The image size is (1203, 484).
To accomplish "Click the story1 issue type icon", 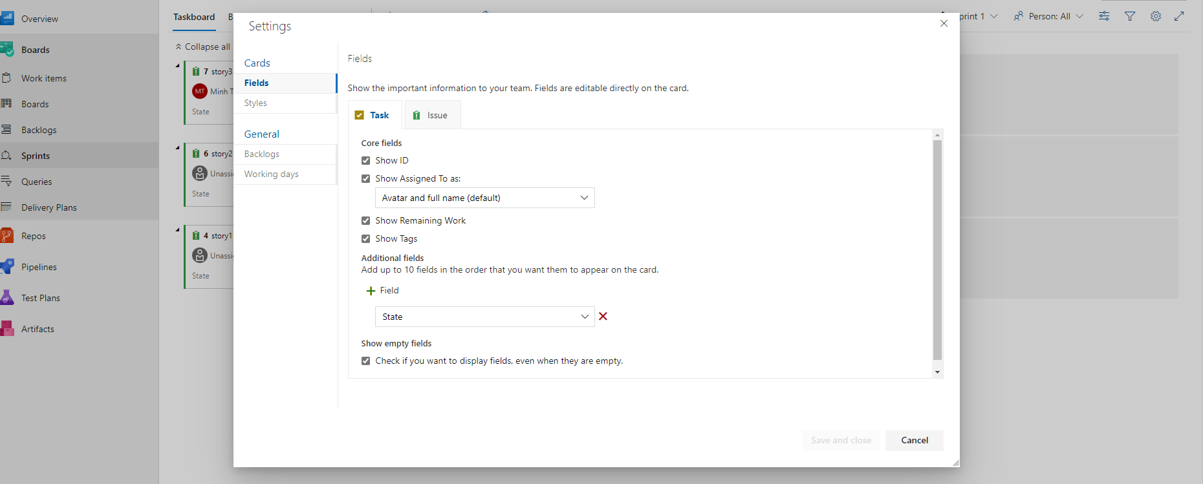I will tap(196, 235).
